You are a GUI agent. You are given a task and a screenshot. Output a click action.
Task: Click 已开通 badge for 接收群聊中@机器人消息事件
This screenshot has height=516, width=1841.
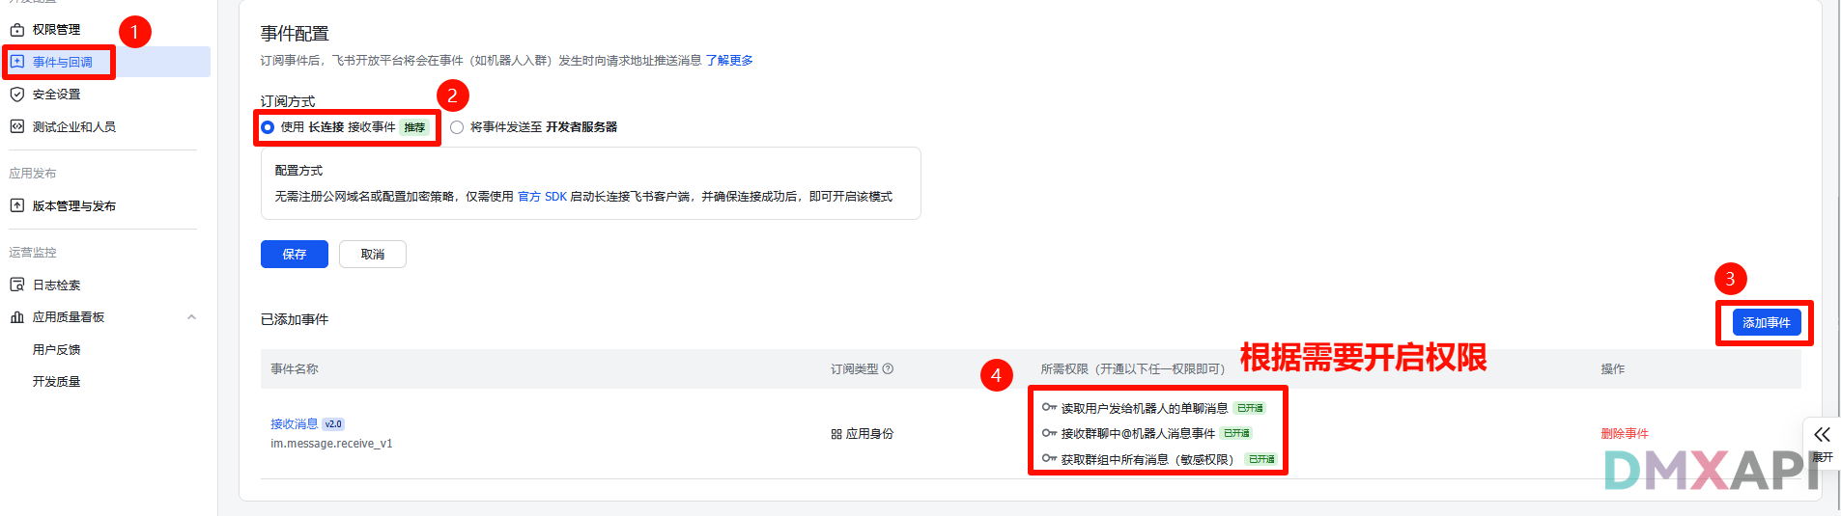(1237, 433)
